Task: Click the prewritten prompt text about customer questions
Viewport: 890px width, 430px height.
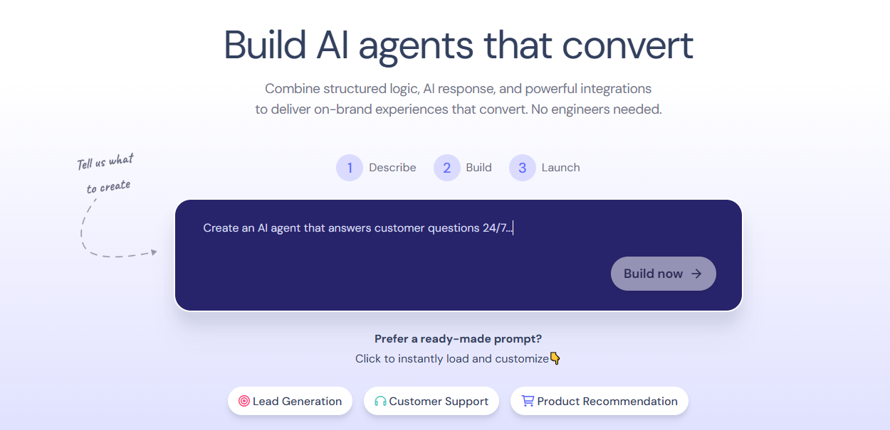Action: (357, 227)
